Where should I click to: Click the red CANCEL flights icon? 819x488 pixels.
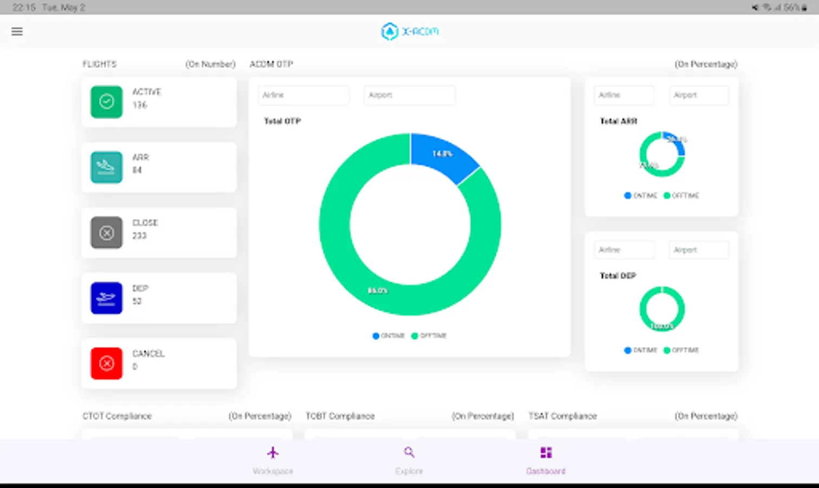106,363
